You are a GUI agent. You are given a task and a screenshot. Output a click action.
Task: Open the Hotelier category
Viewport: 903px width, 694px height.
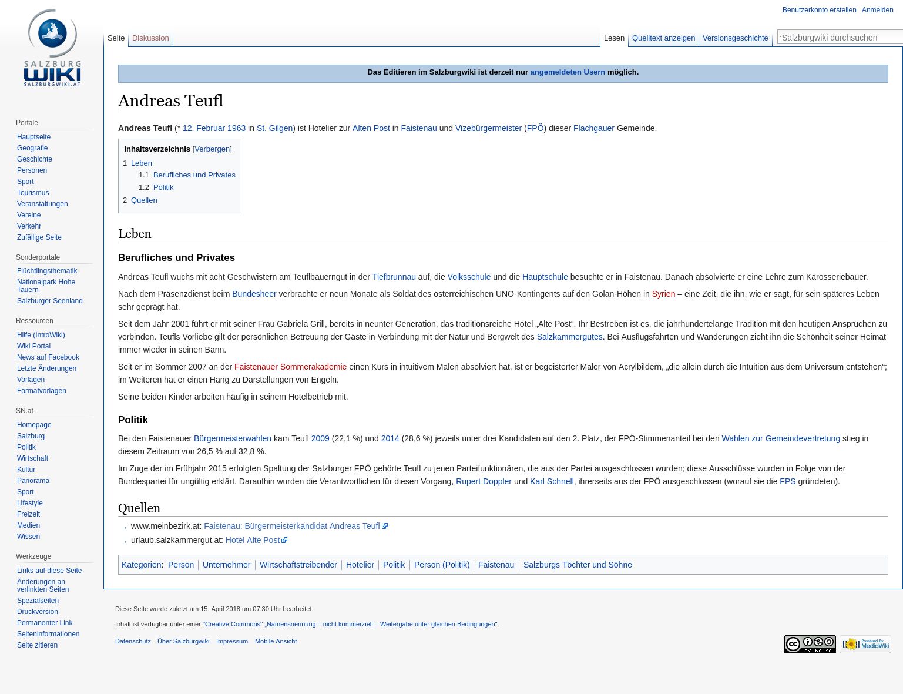[x=360, y=565]
